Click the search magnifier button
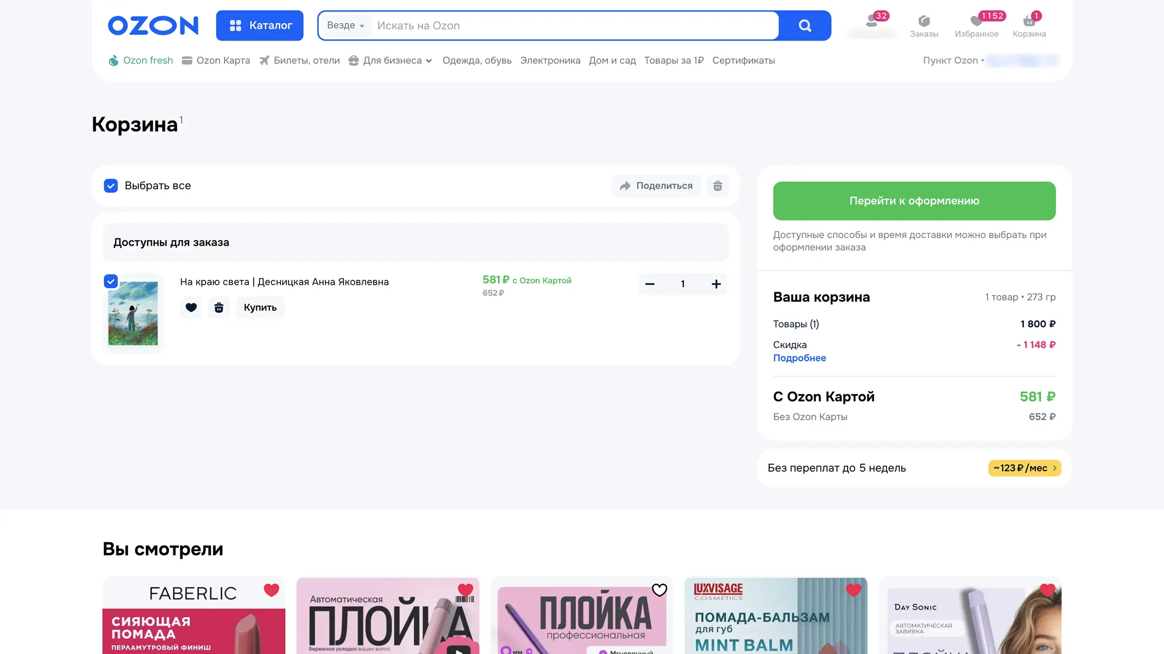The height and width of the screenshot is (654, 1164). pyautogui.click(x=804, y=26)
